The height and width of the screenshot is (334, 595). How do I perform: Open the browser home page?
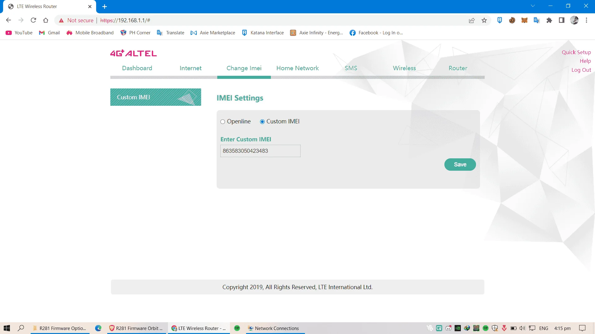(x=46, y=20)
